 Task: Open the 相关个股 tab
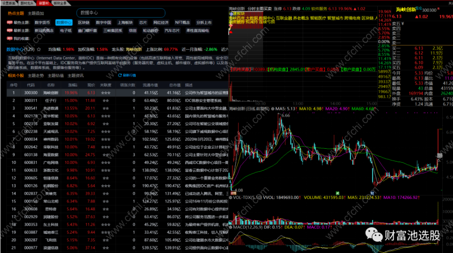coord(16,76)
